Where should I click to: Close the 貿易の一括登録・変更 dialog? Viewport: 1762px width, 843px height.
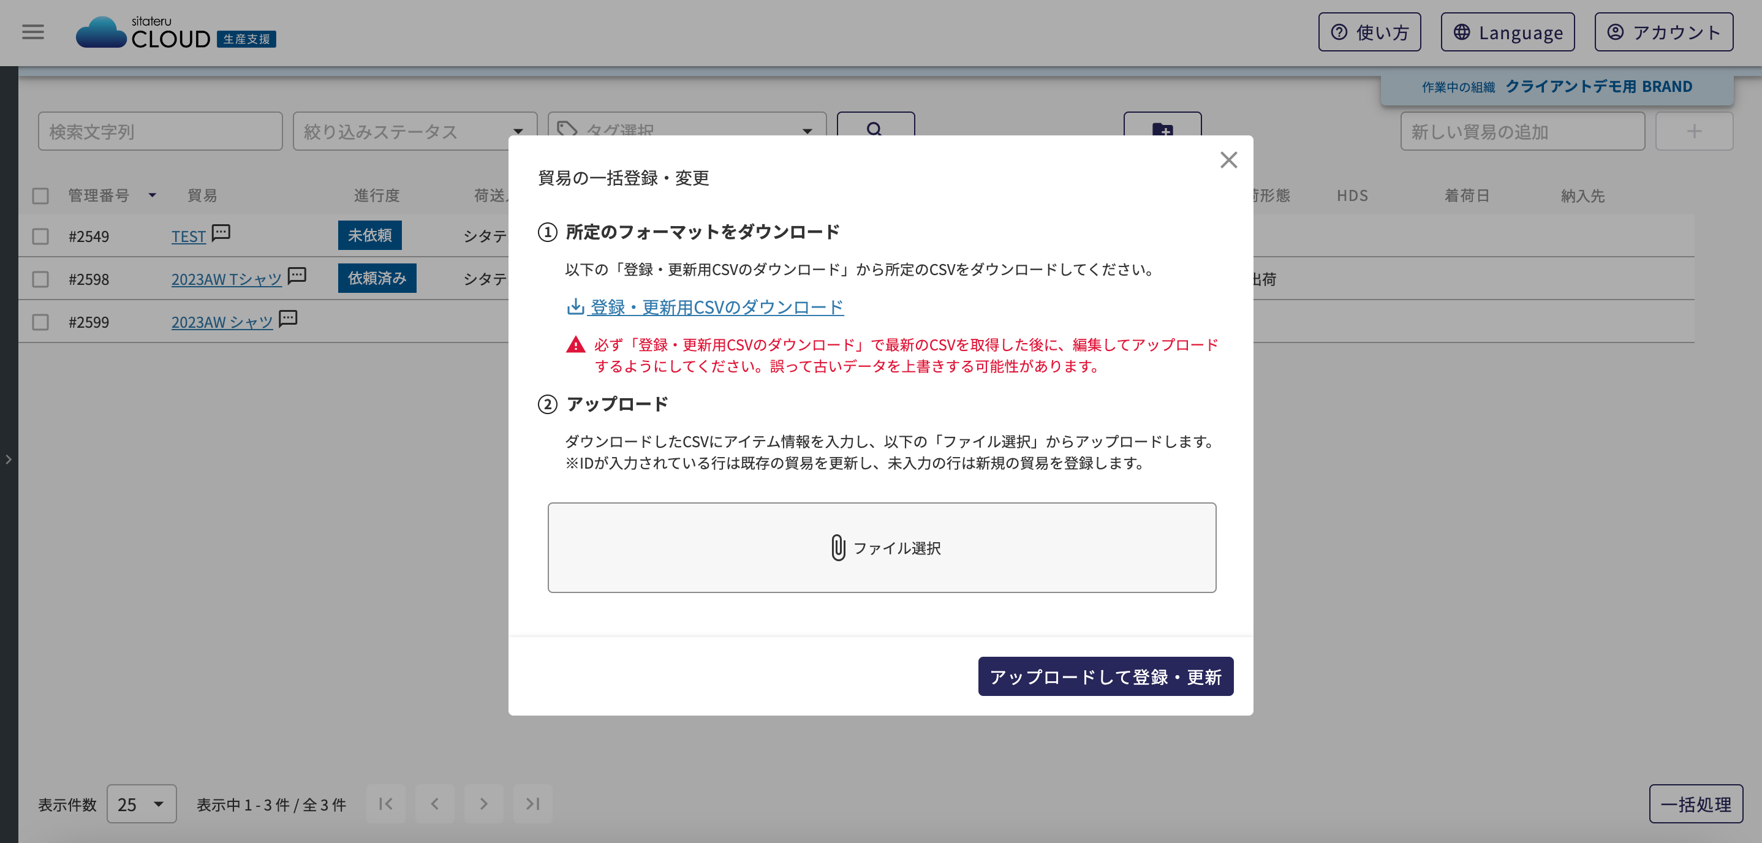[1228, 160]
